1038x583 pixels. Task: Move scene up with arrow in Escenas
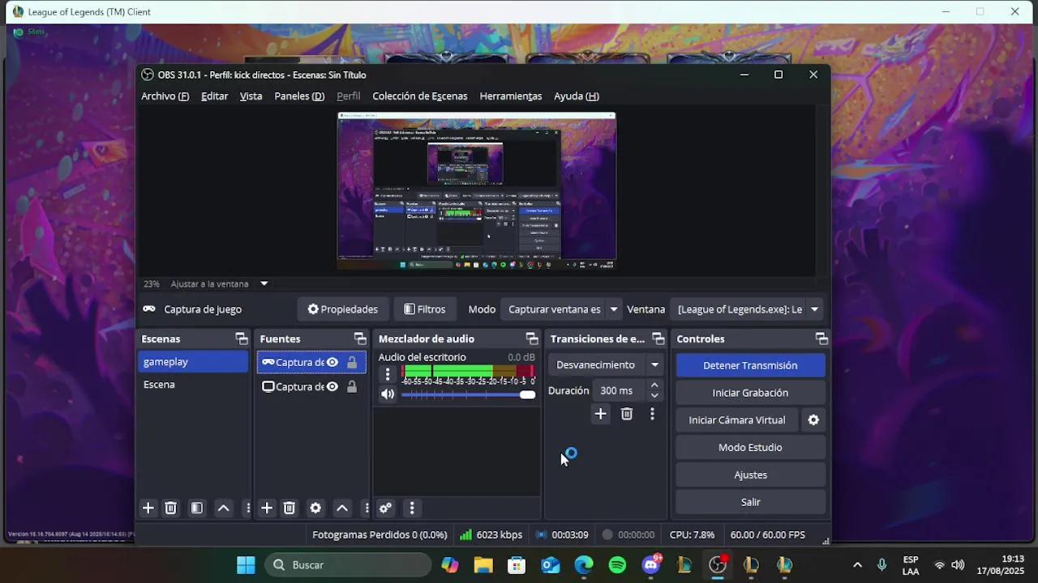[x=223, y=508]
